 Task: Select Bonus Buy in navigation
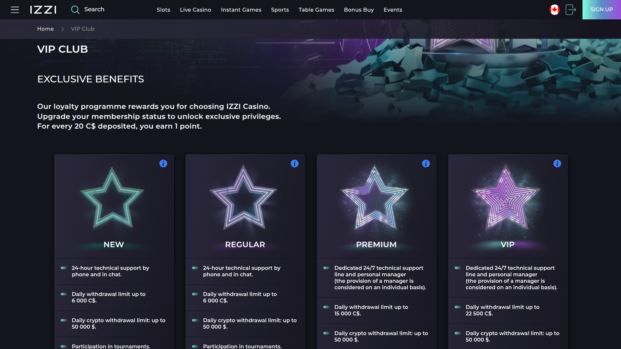pyautogui.click(x=359, y=10)
